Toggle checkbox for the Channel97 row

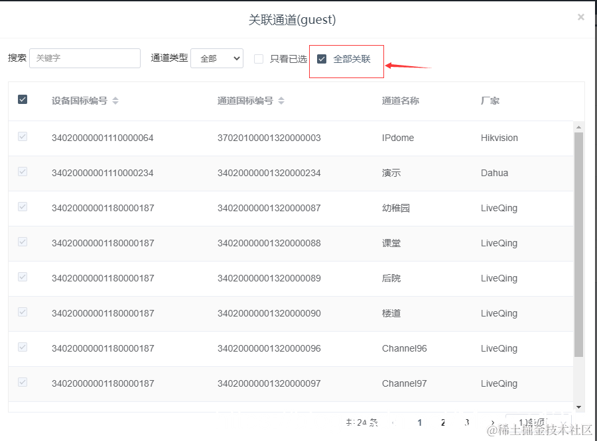coord(23,382)
